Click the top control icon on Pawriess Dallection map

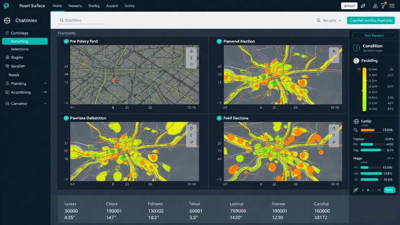(x=191, y=128)
